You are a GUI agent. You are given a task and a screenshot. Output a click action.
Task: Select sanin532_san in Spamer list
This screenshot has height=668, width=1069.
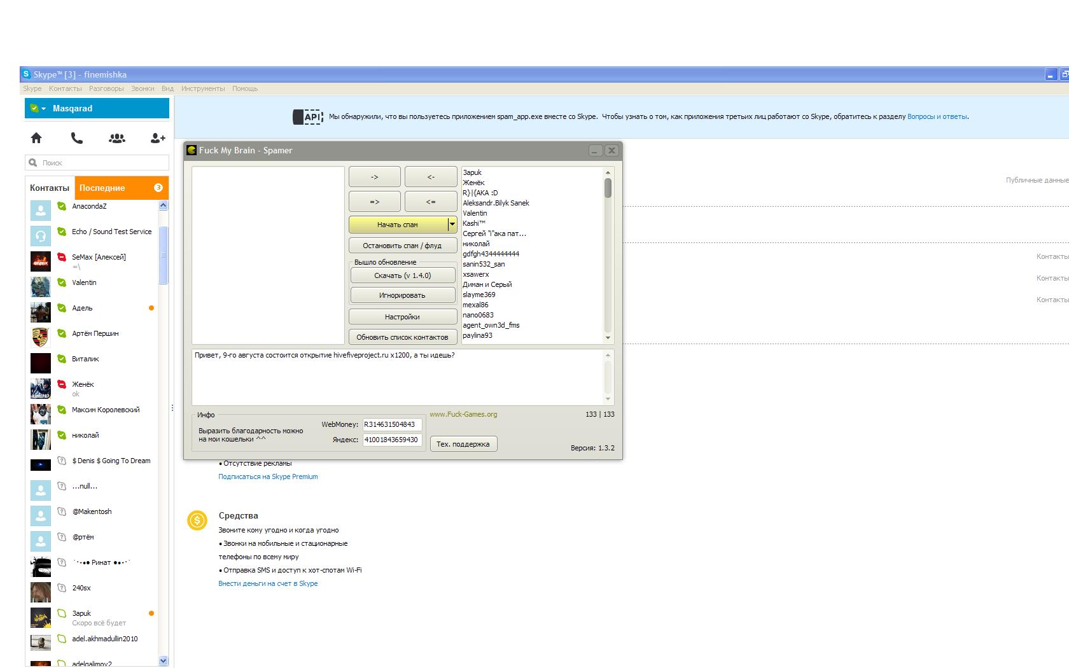(484, 264)
